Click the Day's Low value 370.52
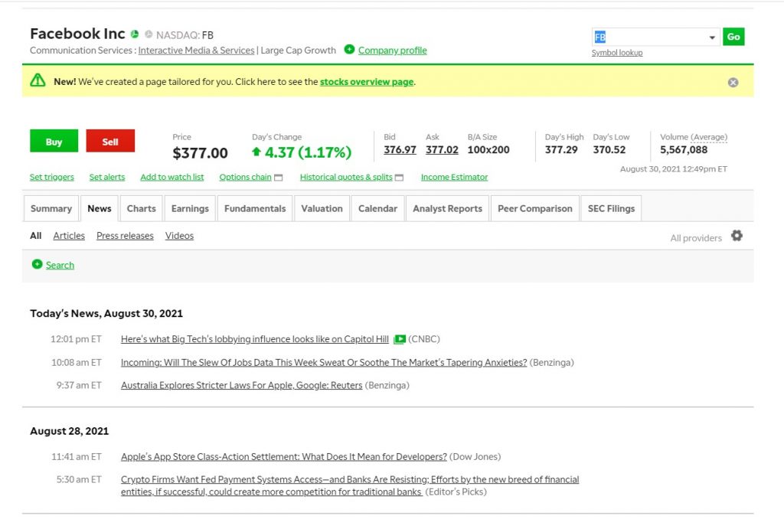The height and width of the screenshot is (519, 784). pyautogui.click(x=609, y=149)
